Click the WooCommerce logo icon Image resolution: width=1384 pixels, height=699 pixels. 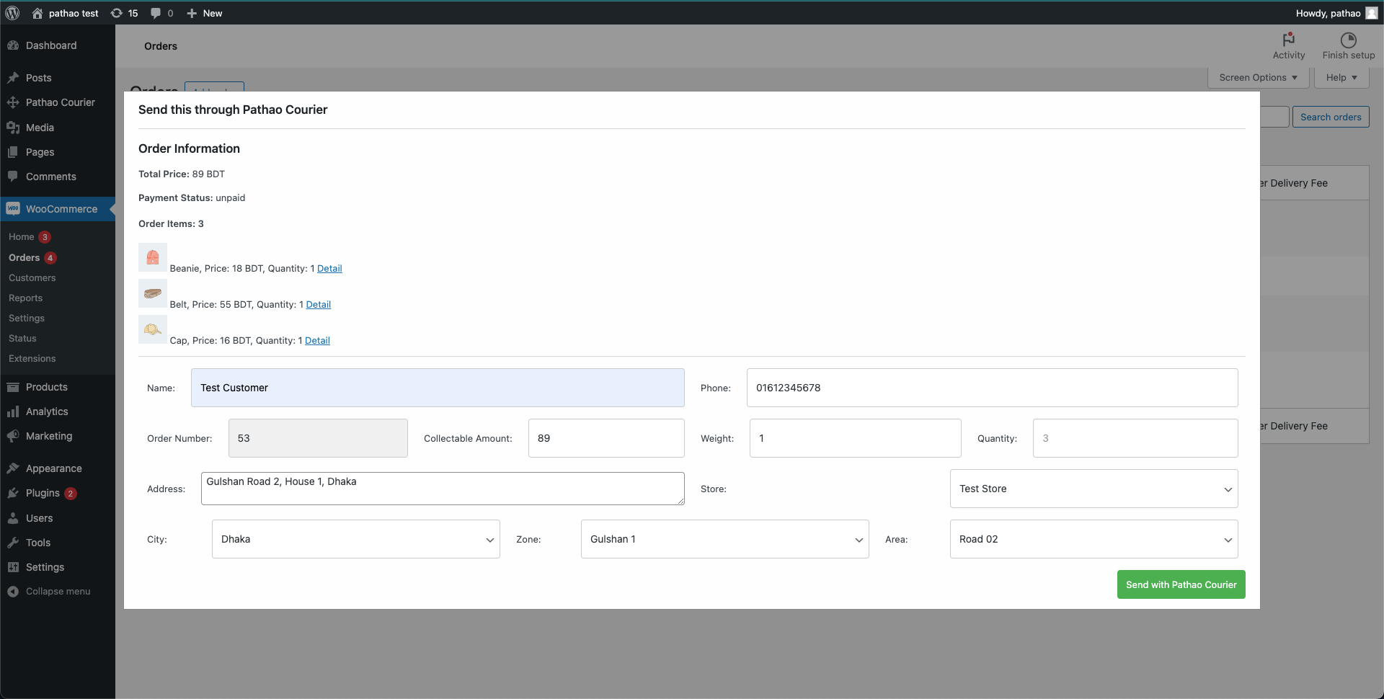tap(13, 209)
